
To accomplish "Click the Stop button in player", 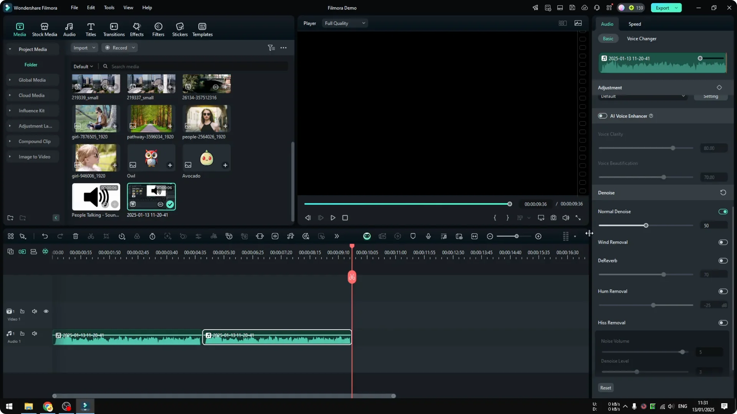I will (345, 218).
